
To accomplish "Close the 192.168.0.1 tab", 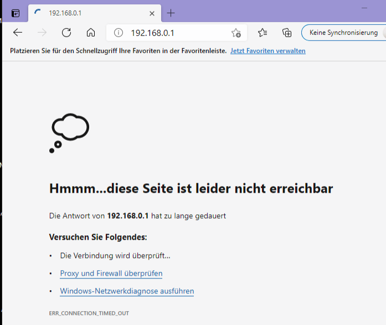I will [x=152, y=13].
